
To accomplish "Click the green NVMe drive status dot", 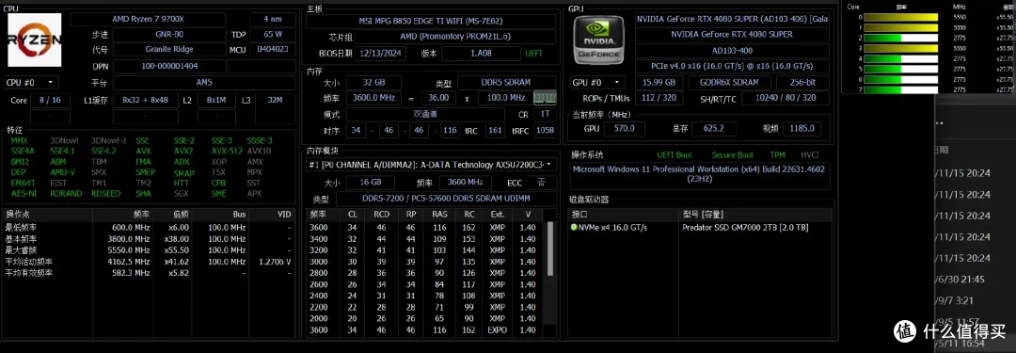I will pyautogui.click(x=574, y=227).
